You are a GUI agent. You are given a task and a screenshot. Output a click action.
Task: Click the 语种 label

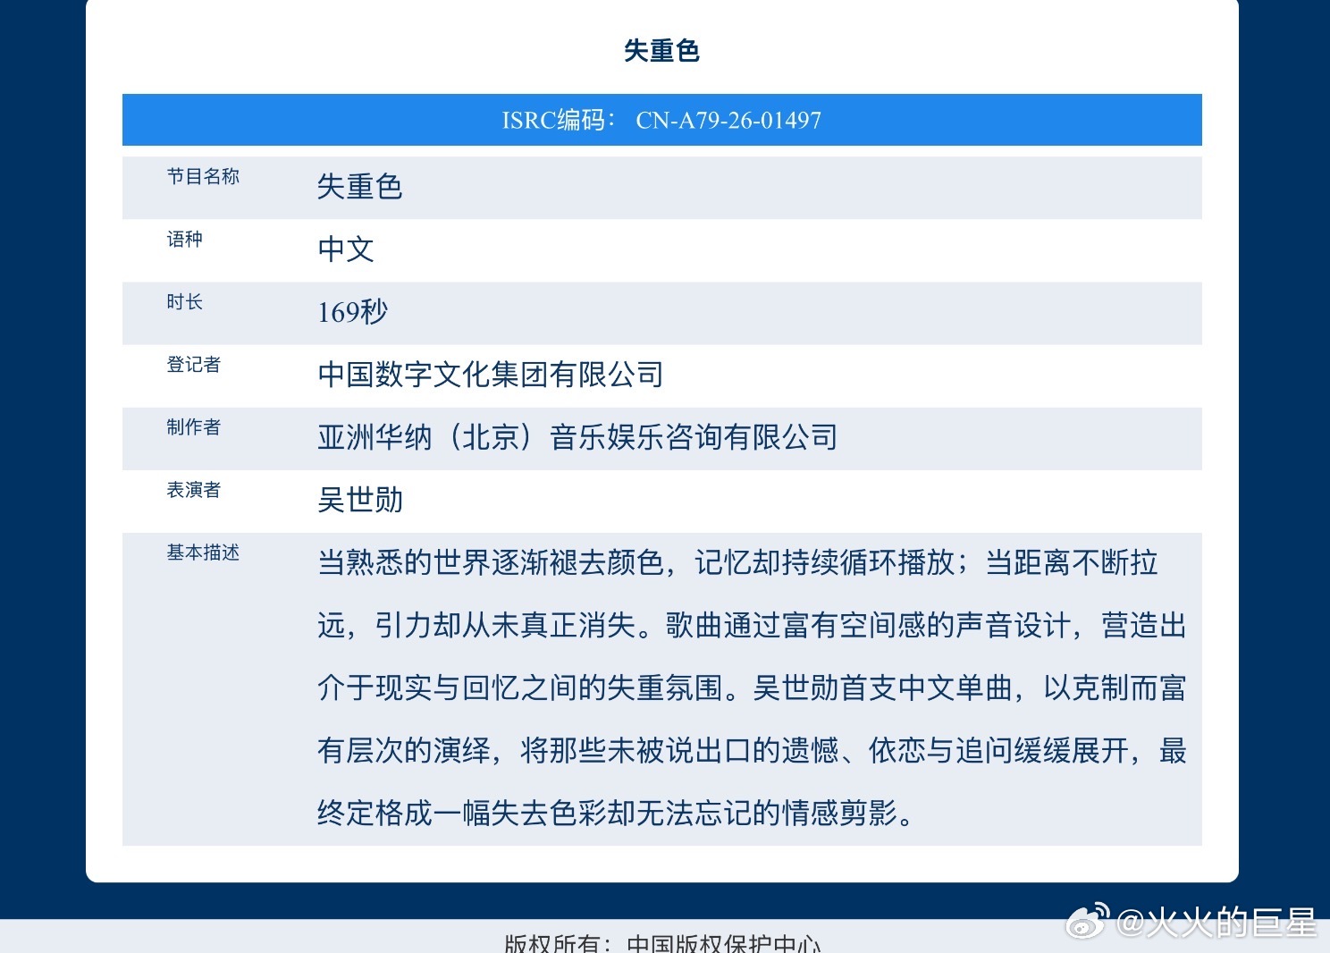[185, 239]
